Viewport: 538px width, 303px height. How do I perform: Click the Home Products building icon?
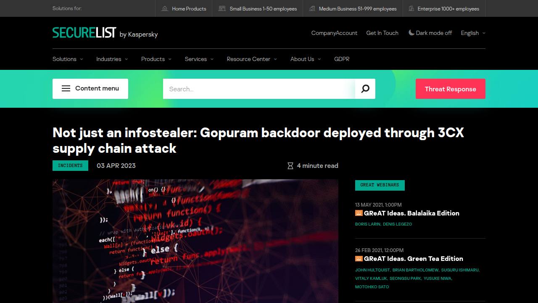[x=165, y=8]
